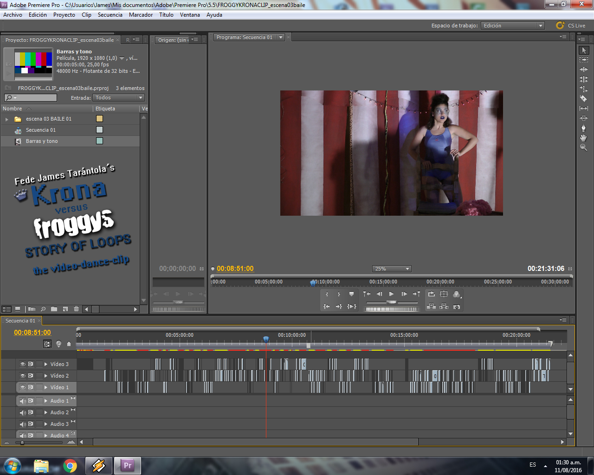Open the 25% zoom level dropdown

[x=392, y=269]
